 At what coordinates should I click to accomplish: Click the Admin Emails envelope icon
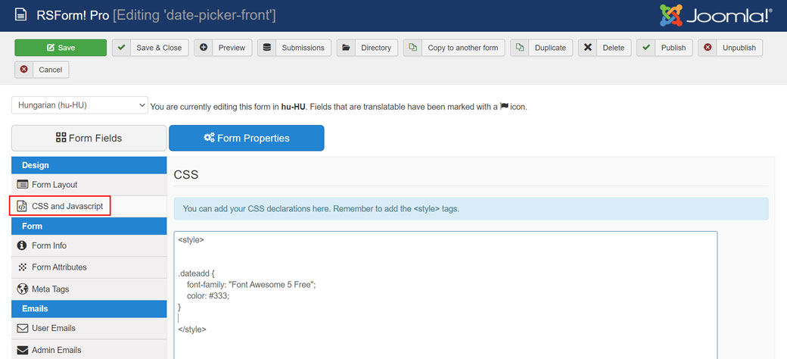[x=22, y=350]
